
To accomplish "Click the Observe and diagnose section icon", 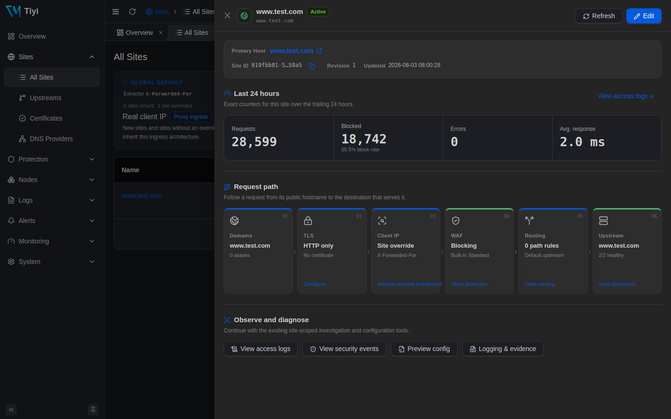I will click(227, 320).
